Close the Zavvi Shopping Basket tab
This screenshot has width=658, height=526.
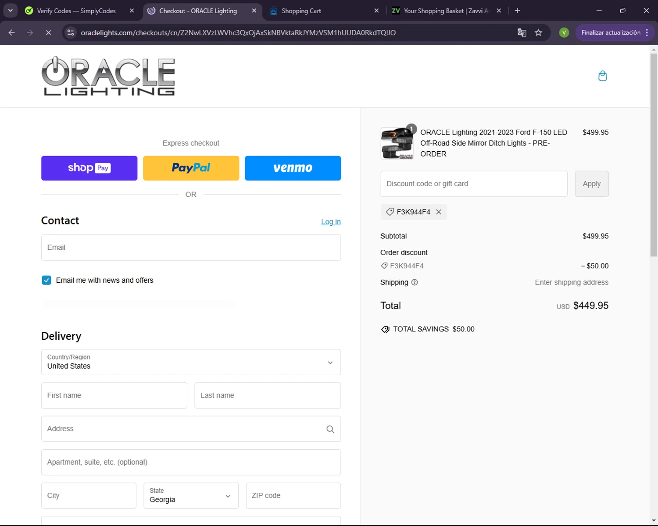[499, 11]
